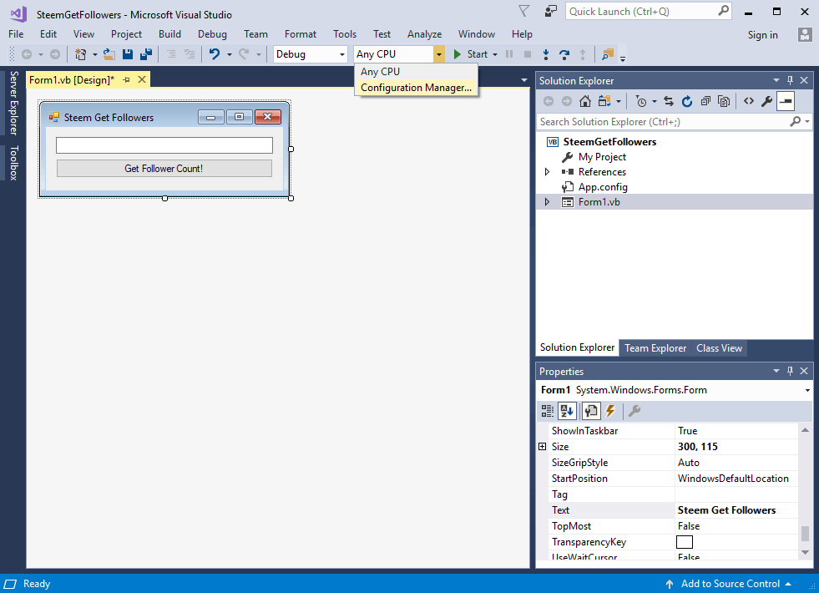Open the Toolbox side tab

(13, 163)
